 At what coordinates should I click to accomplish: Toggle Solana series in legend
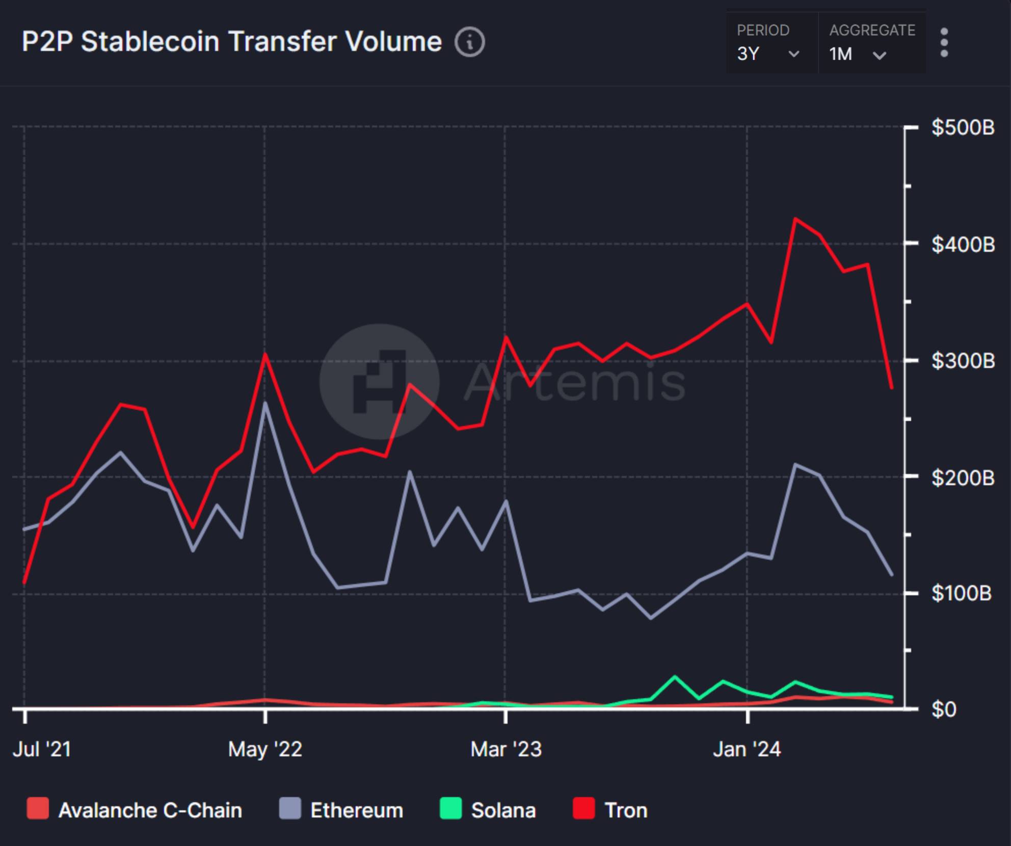click(x=488, y=810)
